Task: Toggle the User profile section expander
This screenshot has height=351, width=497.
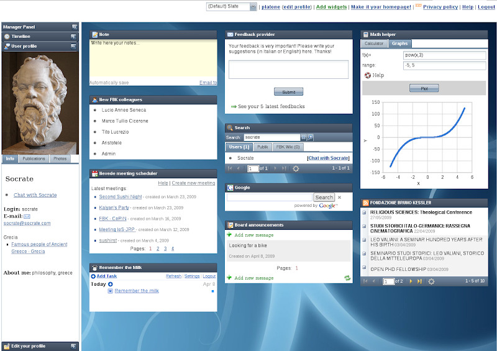Action: 73,47
